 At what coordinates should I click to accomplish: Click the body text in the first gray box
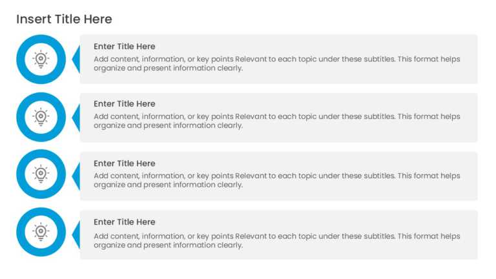coord(277,63)
